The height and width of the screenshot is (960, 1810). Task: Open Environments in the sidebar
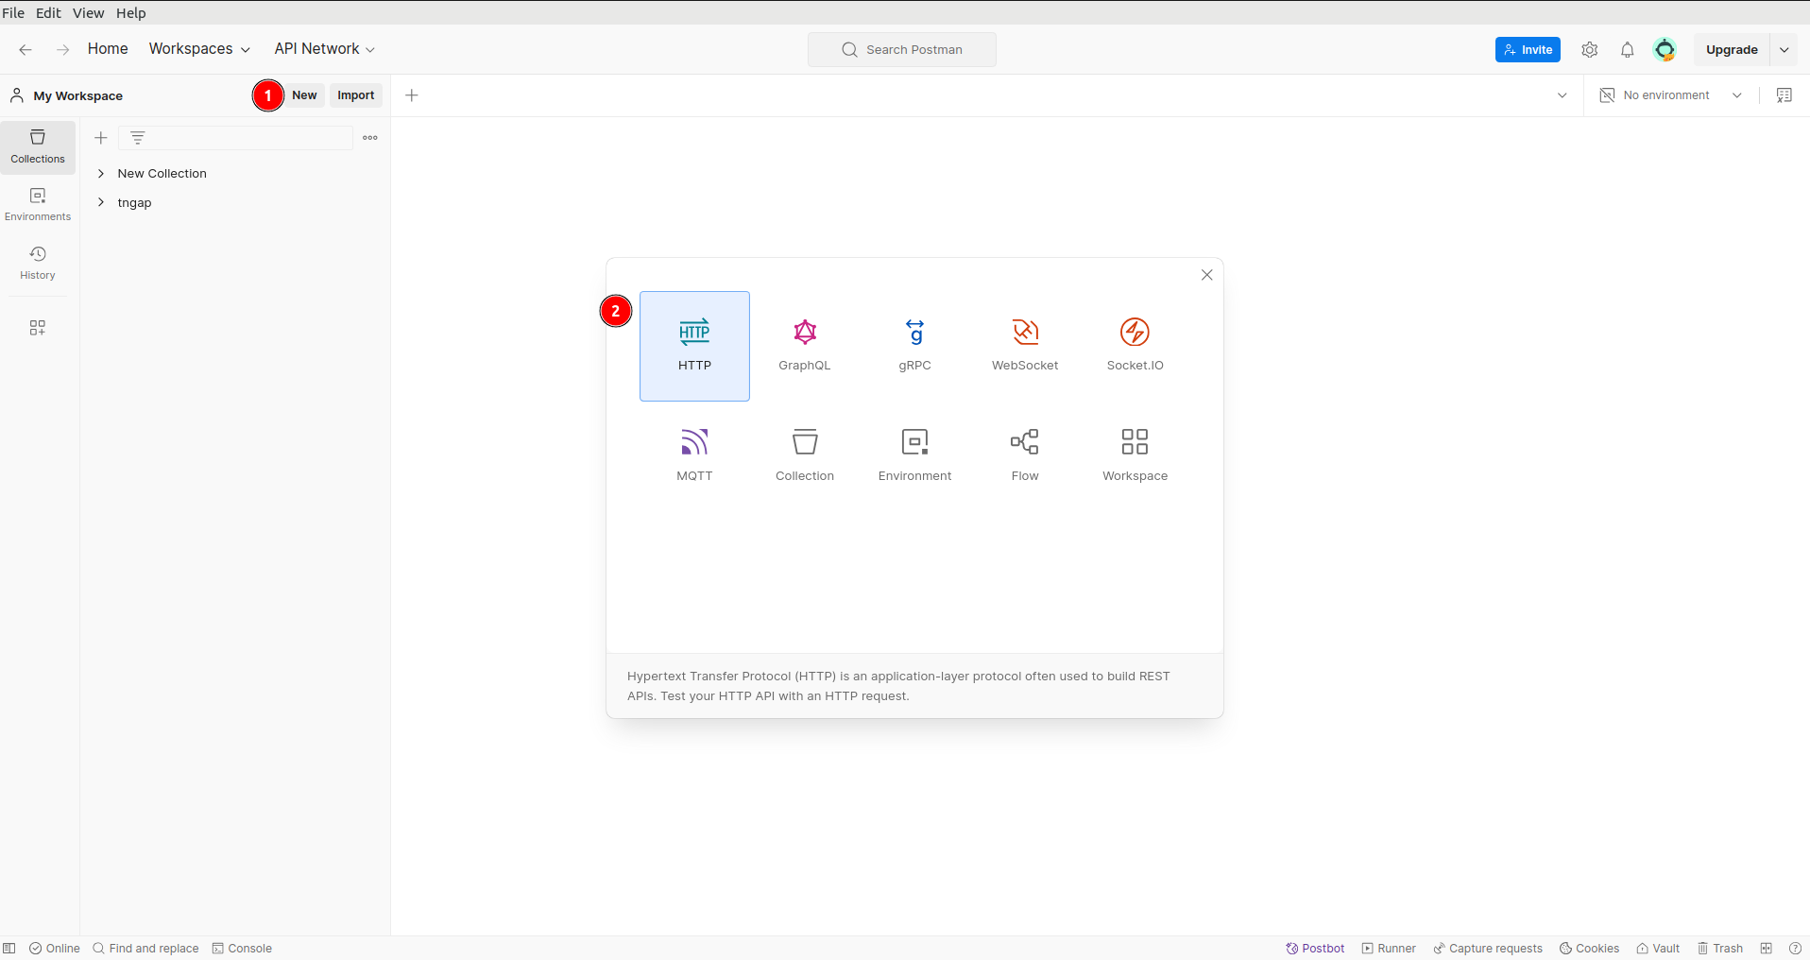pos(38,205)
